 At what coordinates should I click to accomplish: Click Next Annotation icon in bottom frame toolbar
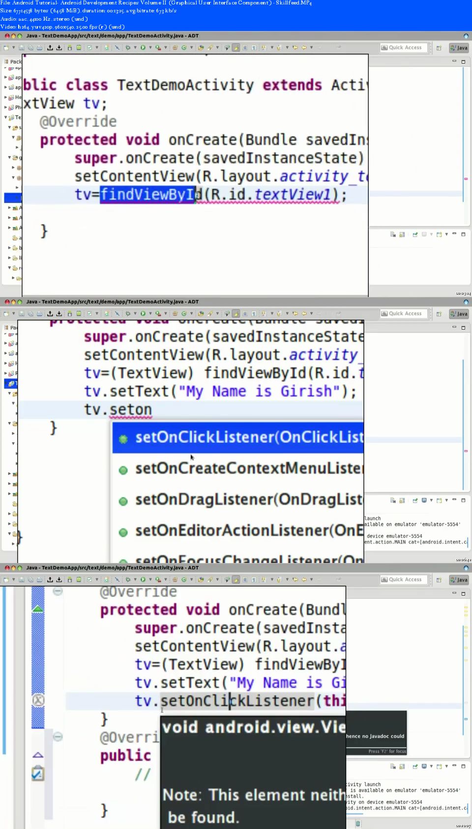pos(264,580)
